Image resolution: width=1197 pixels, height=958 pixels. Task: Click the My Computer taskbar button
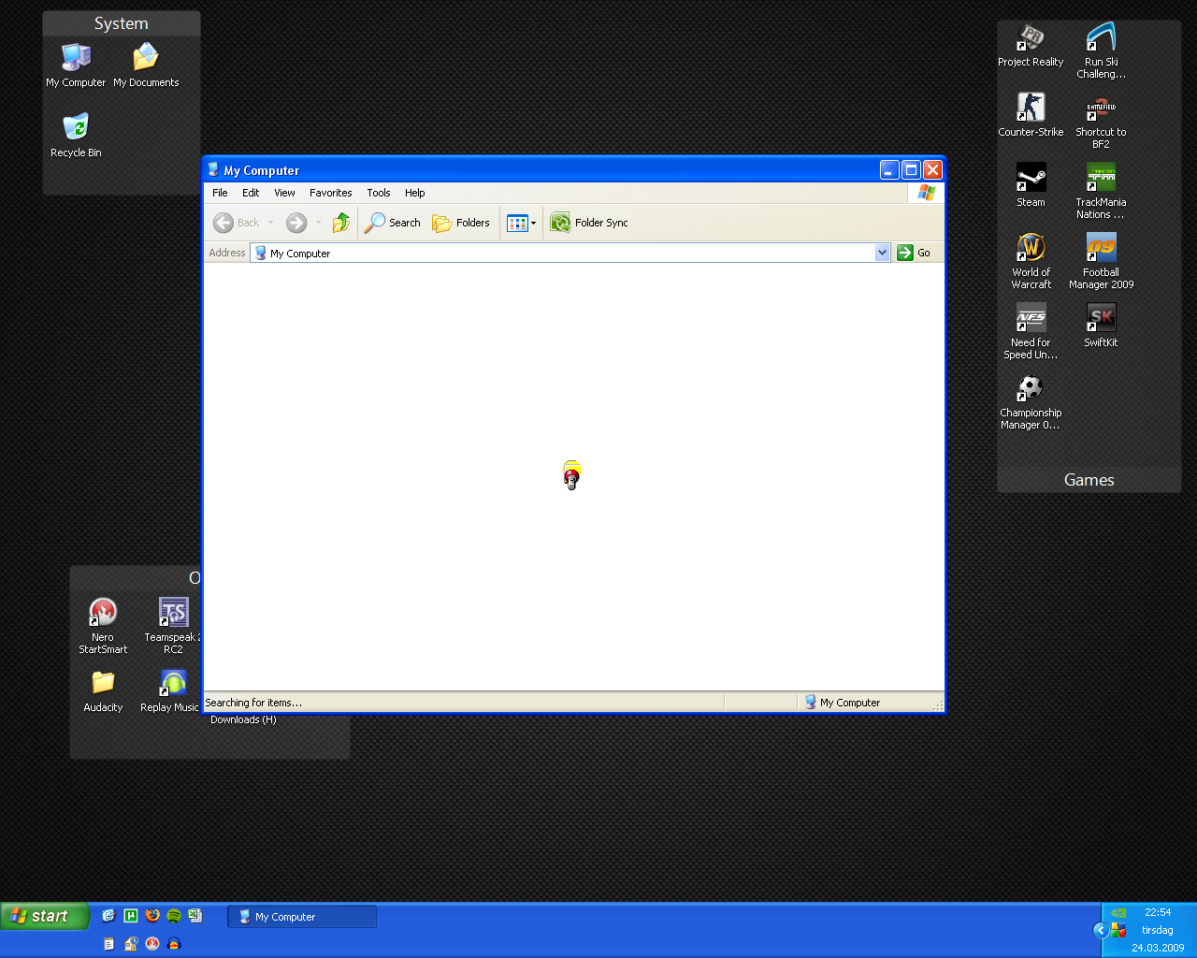pos(301,917)
